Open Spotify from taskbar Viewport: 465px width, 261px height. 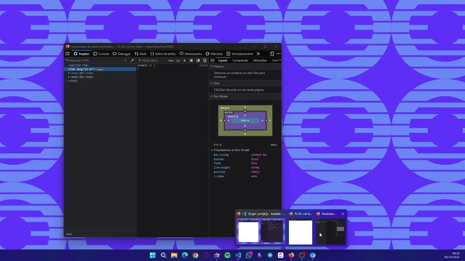click(x=227, y=255)
